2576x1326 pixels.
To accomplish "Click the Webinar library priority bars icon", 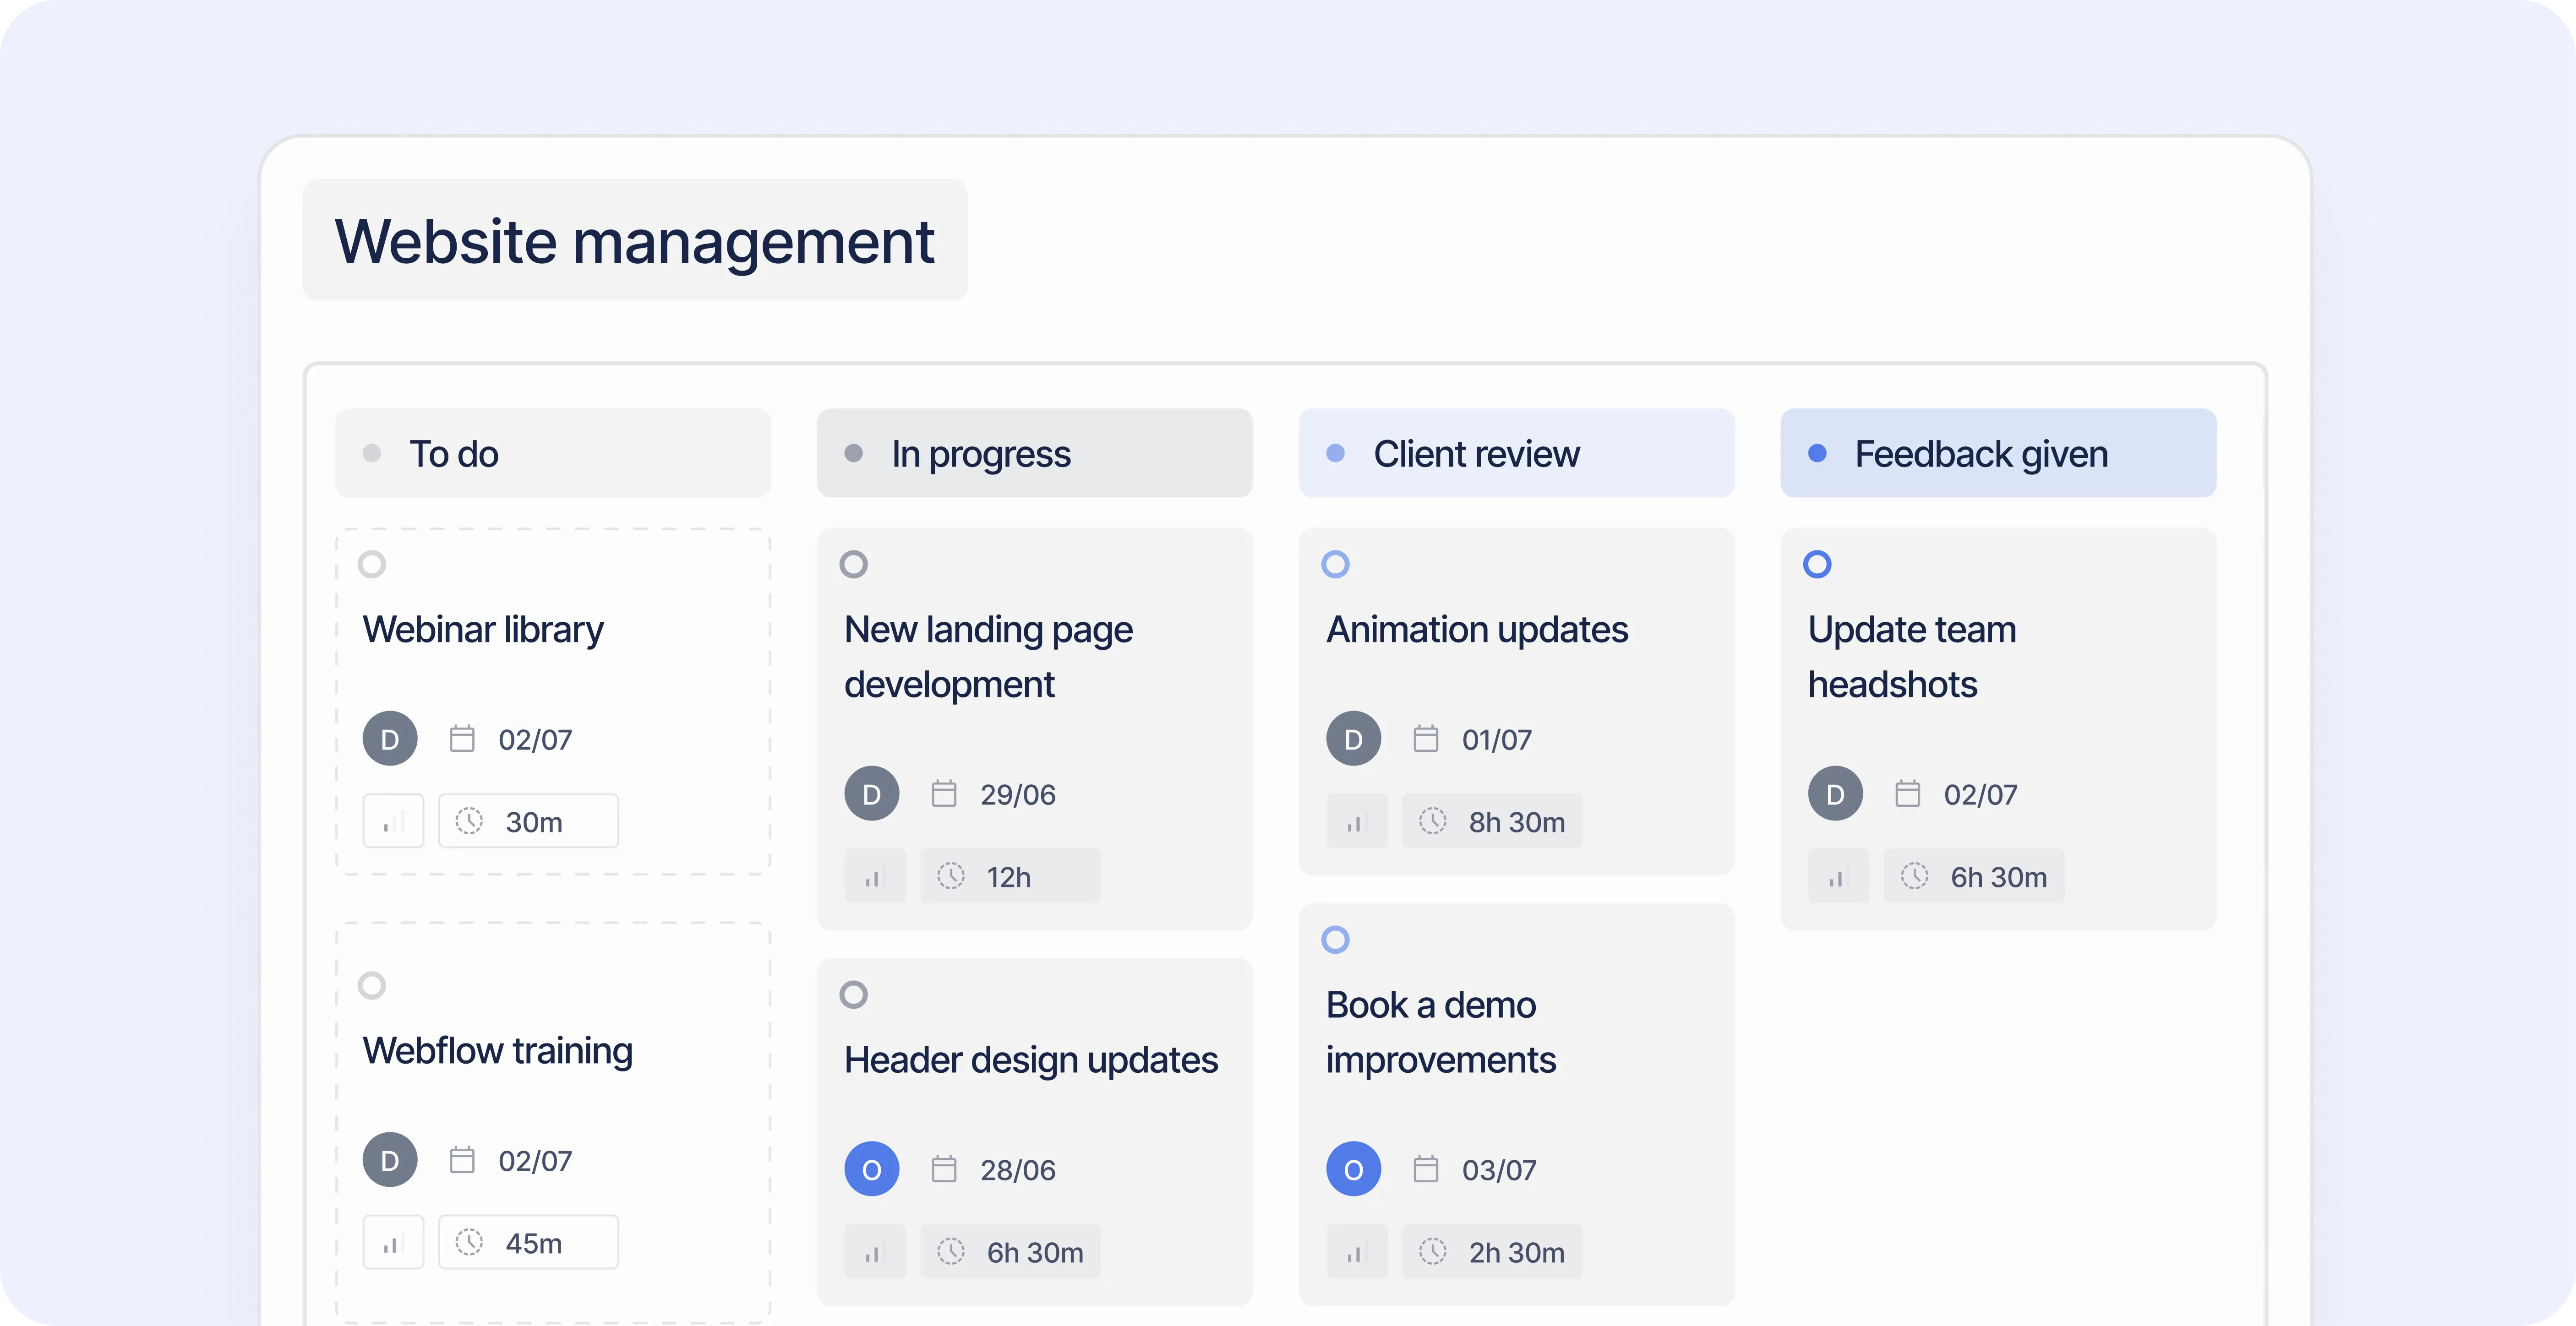I will [393, 822].
